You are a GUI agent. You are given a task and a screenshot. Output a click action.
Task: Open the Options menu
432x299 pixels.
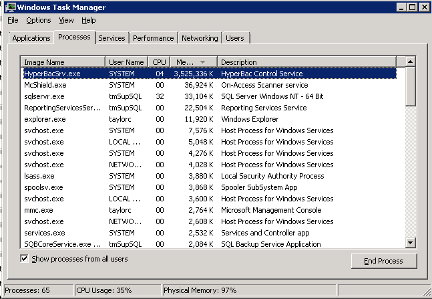(x=39, y=21)
